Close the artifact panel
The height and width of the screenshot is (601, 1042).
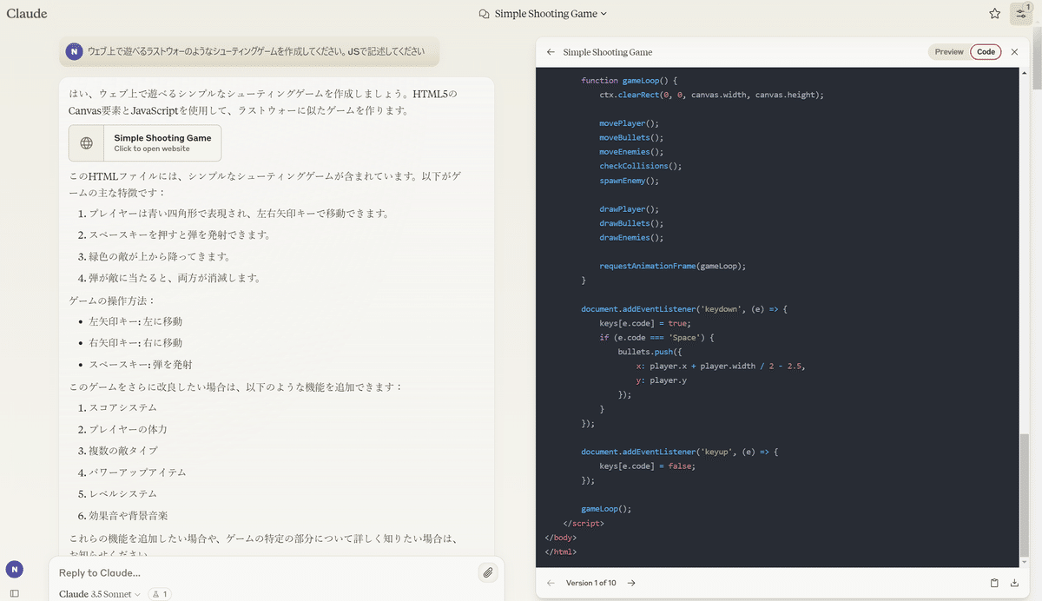pyautogui.click(x=1014, y=52)
